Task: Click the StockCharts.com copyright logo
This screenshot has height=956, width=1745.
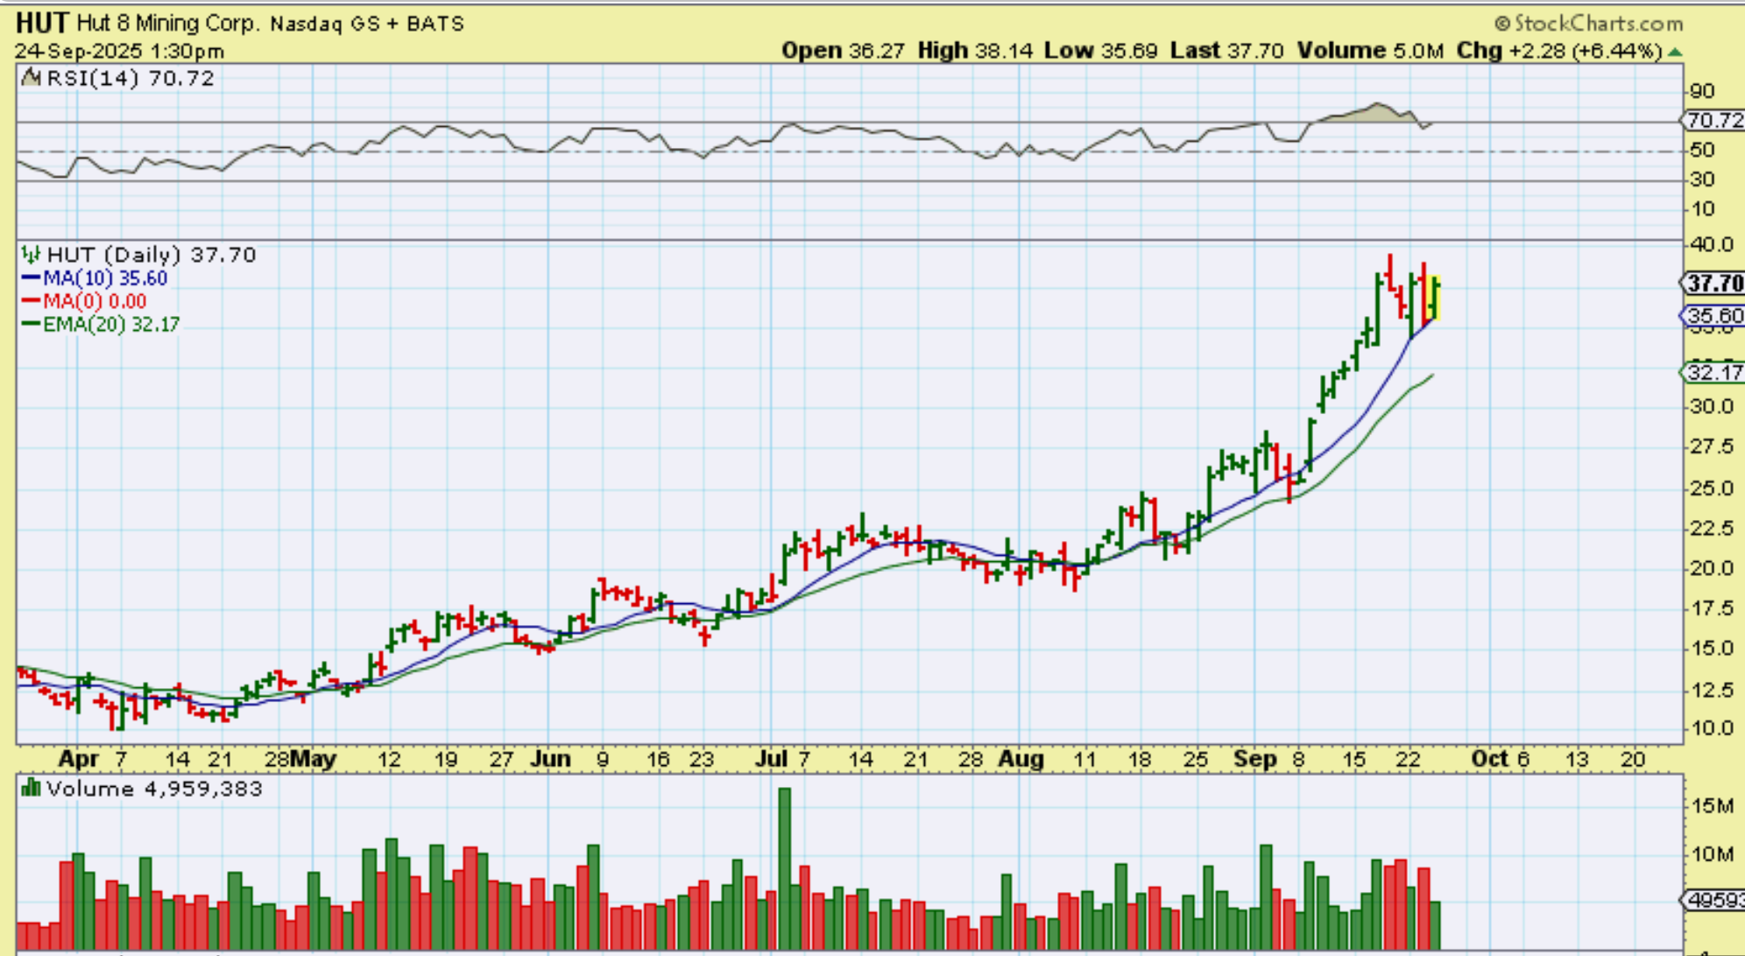Action: [x=1588, y=24]
